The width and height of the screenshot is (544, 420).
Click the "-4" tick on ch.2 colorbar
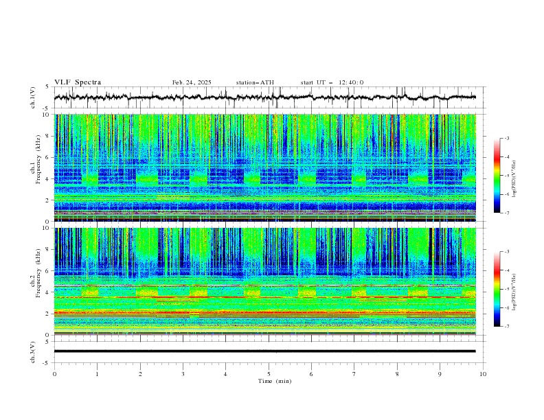point(506,270)
